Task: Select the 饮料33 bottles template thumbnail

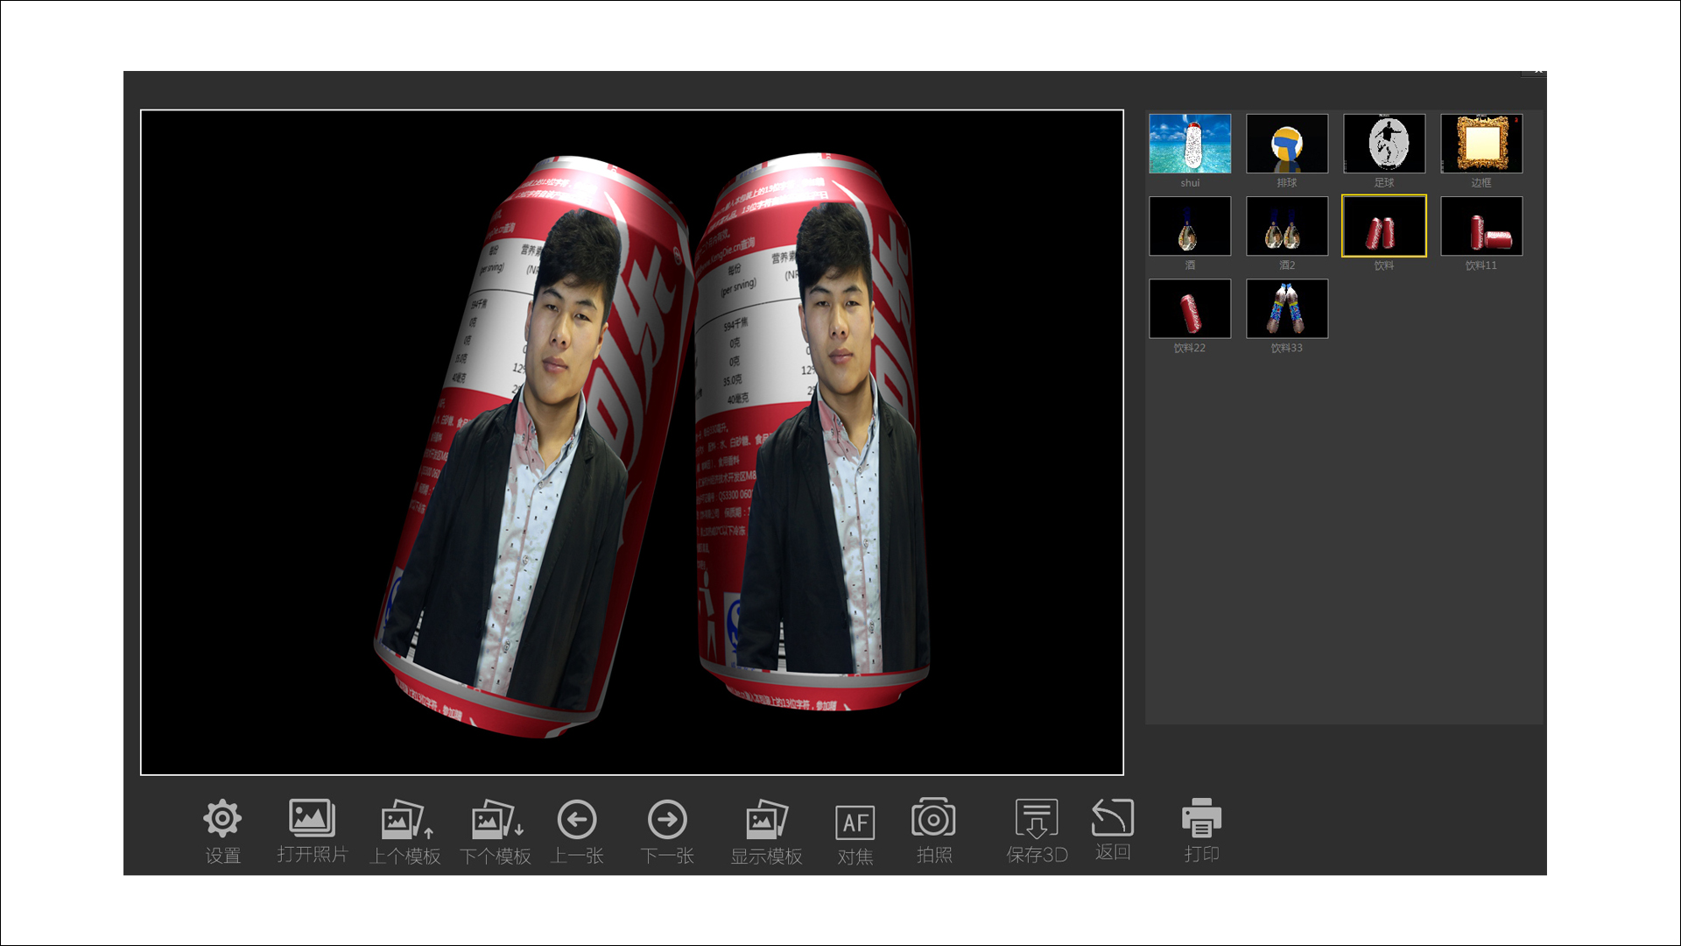Action: [1287, 308]
